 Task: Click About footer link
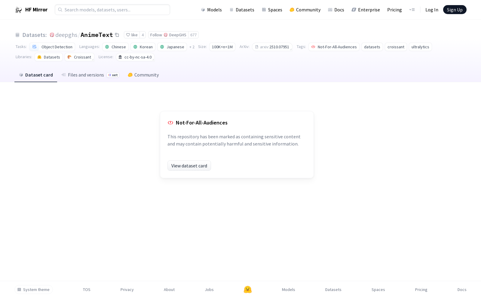169,289
